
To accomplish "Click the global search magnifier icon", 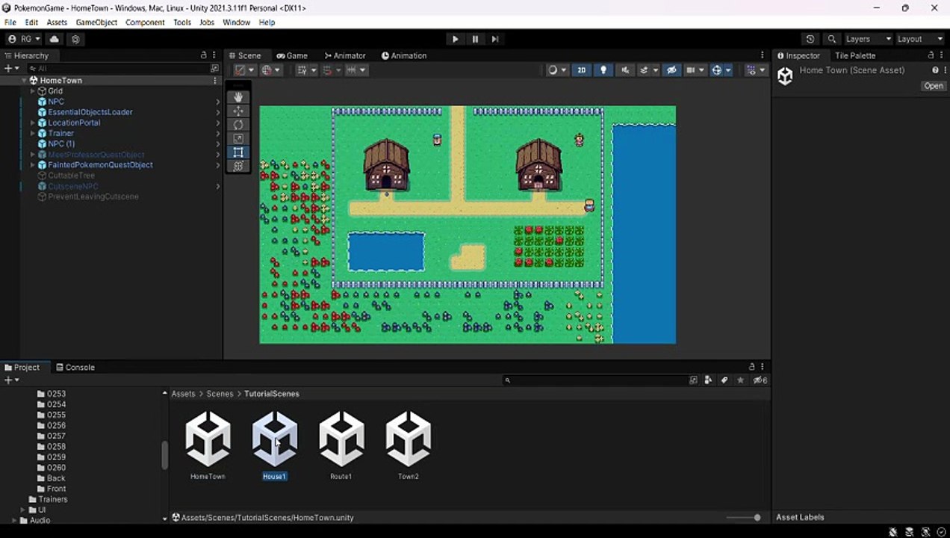I will pyautogui.click(x=832, y=39).
